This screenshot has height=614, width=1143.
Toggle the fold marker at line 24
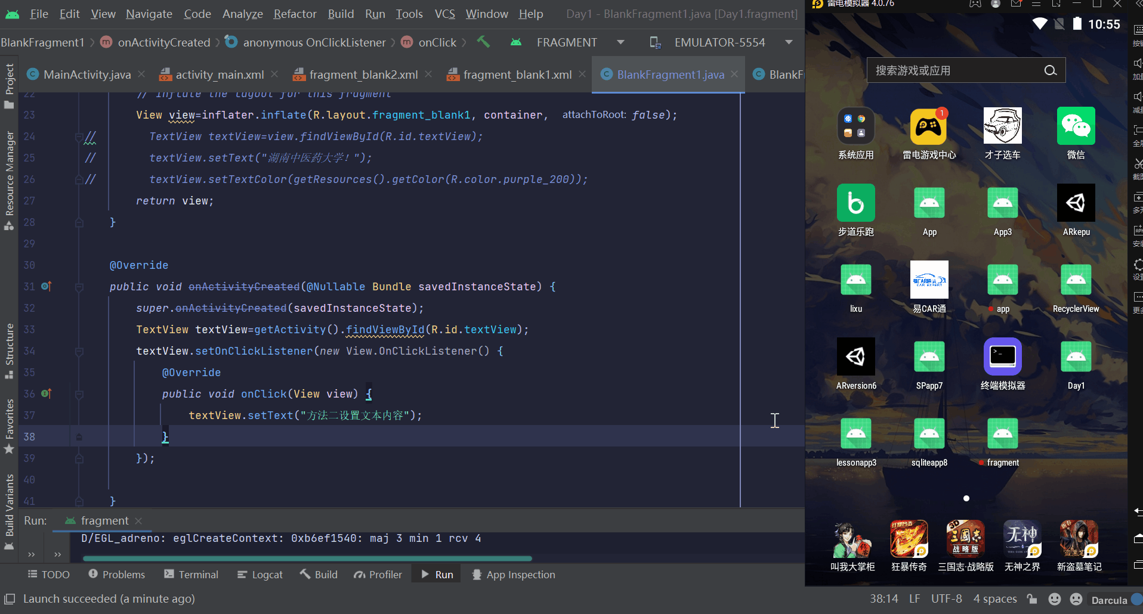pyautogui.click(x=79, y=137)
